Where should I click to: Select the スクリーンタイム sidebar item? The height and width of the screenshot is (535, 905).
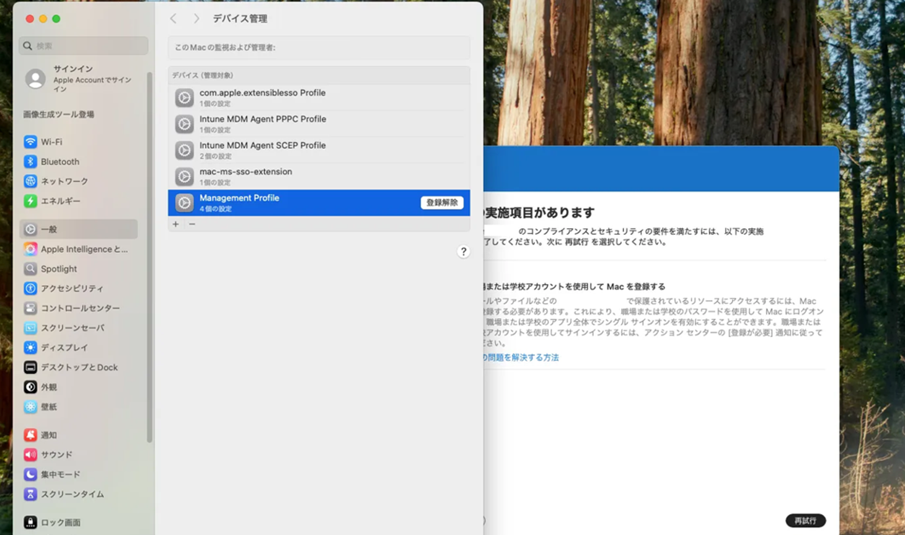point(78,495)
